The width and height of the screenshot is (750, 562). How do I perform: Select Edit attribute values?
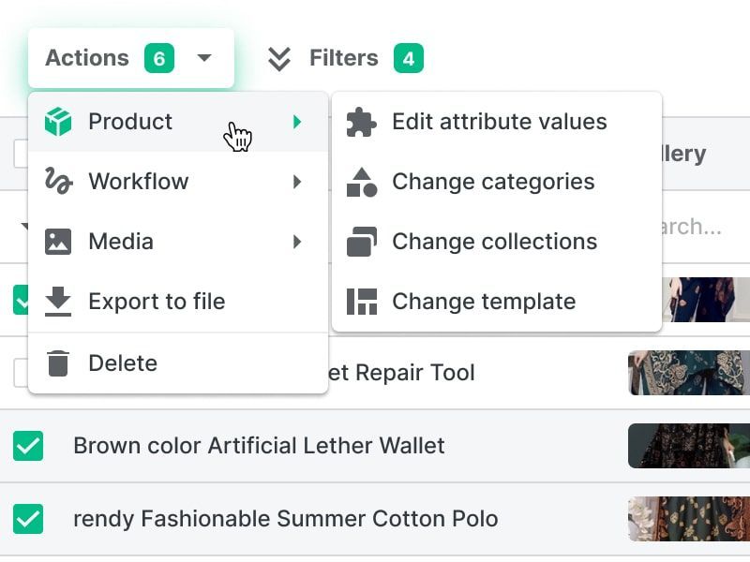[497, 122]
